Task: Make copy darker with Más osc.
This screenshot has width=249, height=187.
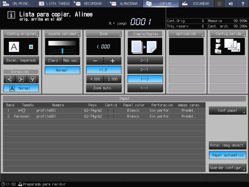Action: [71, 61]
